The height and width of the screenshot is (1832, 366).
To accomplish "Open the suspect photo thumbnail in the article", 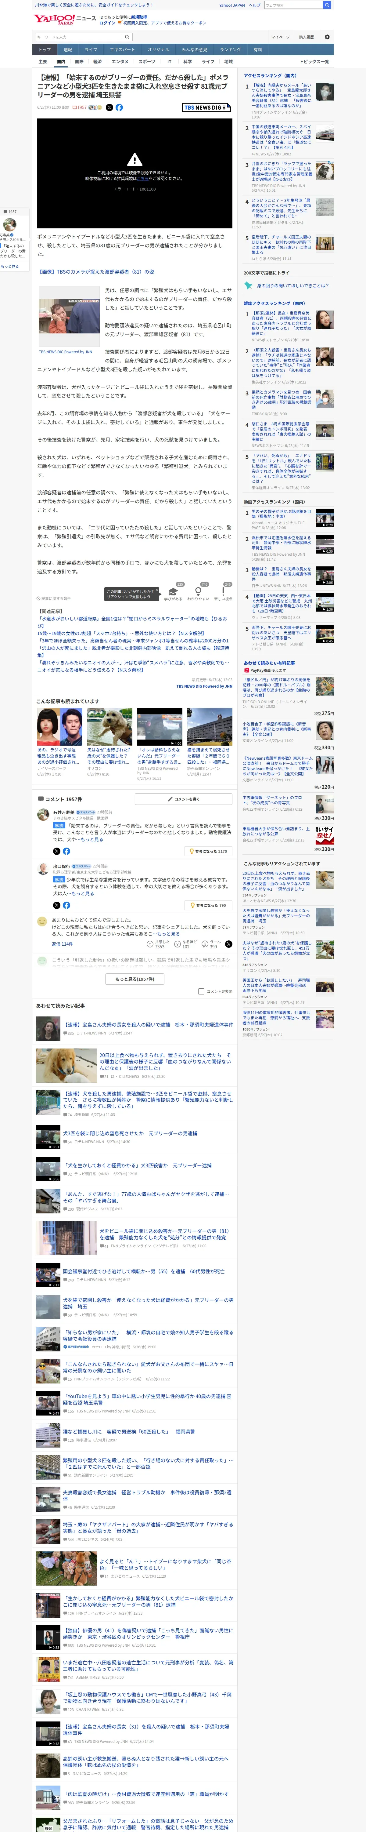I will tap(68, 316).
